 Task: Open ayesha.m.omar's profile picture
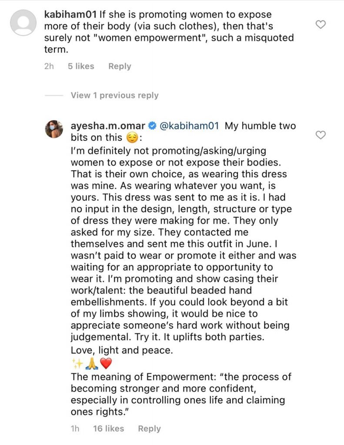[54, 129]
